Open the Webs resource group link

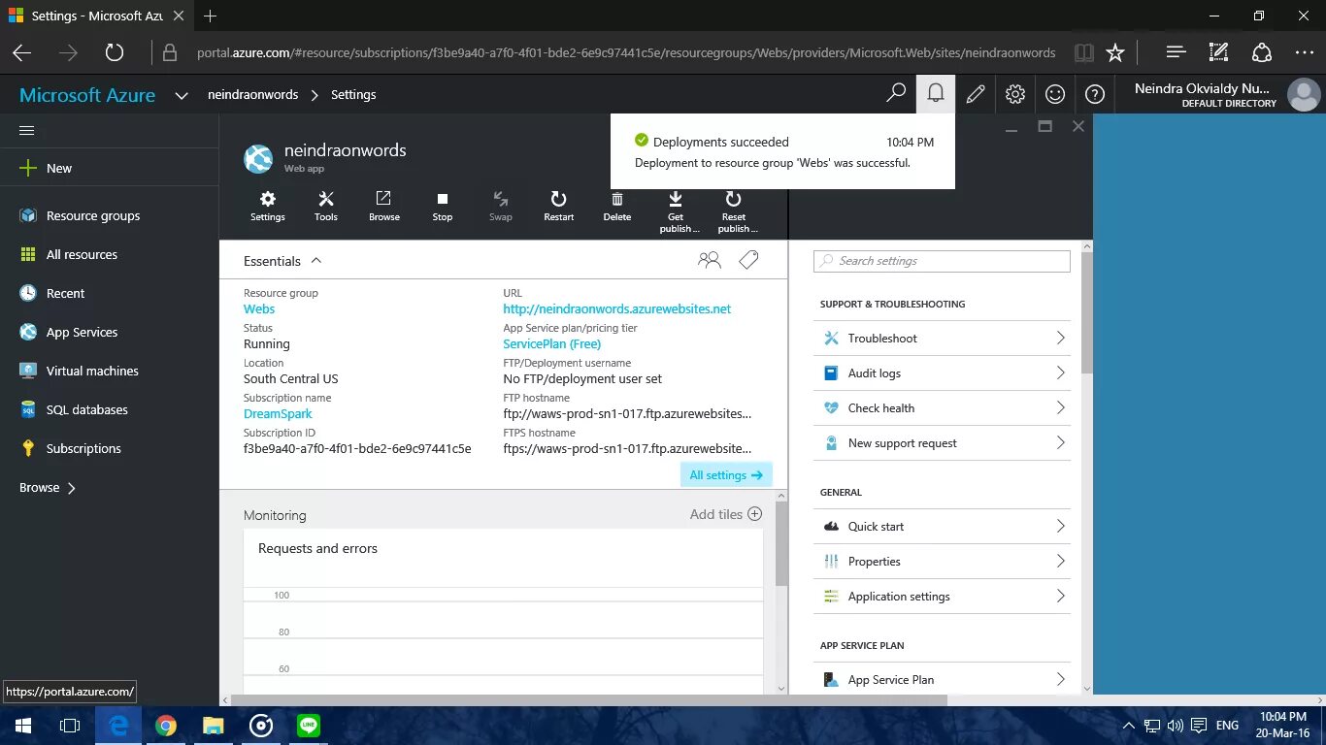(x=259, y=309)
